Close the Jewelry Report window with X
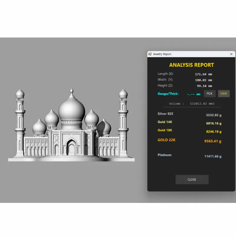236x236 pixels. tap(231, 54)
